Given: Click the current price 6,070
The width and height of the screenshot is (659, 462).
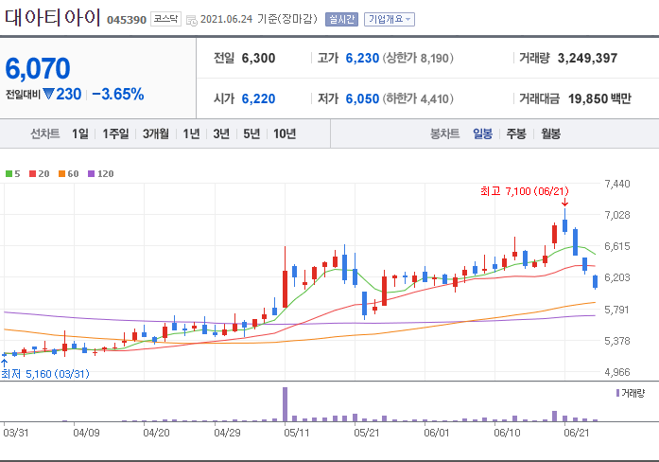Looking at the screenshot, I should coord(38,68).
